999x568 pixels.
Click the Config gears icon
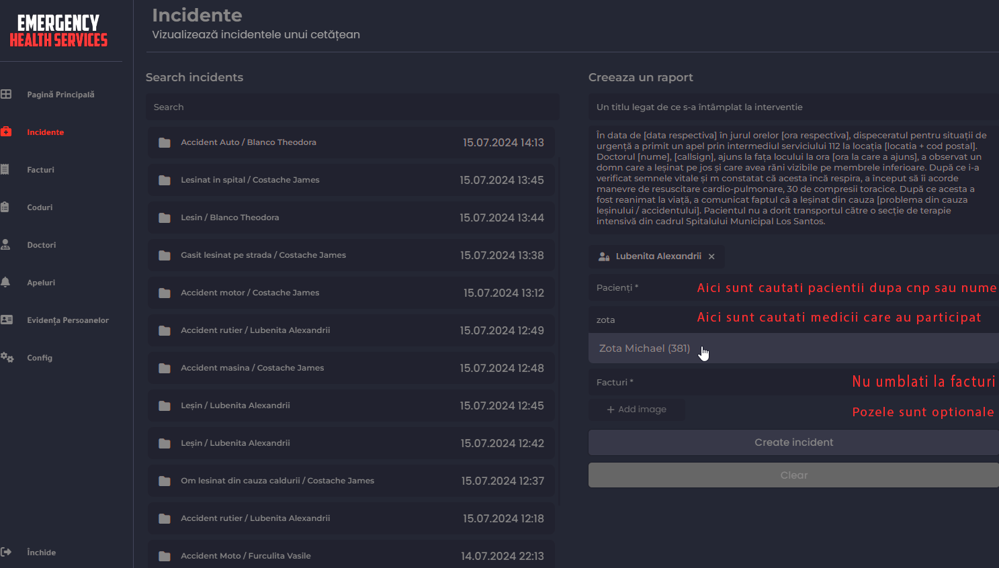(7, 358)
